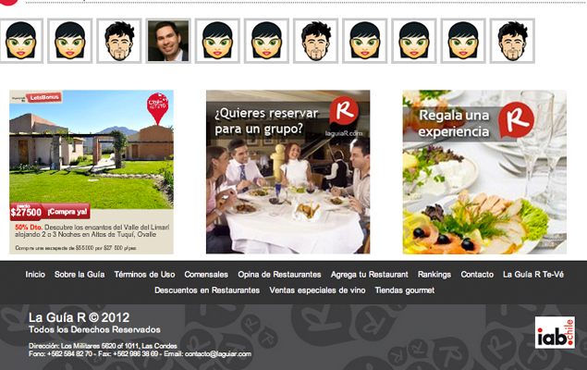Click Agrega tu Restaurant link
Image resolution: width=587 pixels, height=370 pixels.
click(370, 275)
